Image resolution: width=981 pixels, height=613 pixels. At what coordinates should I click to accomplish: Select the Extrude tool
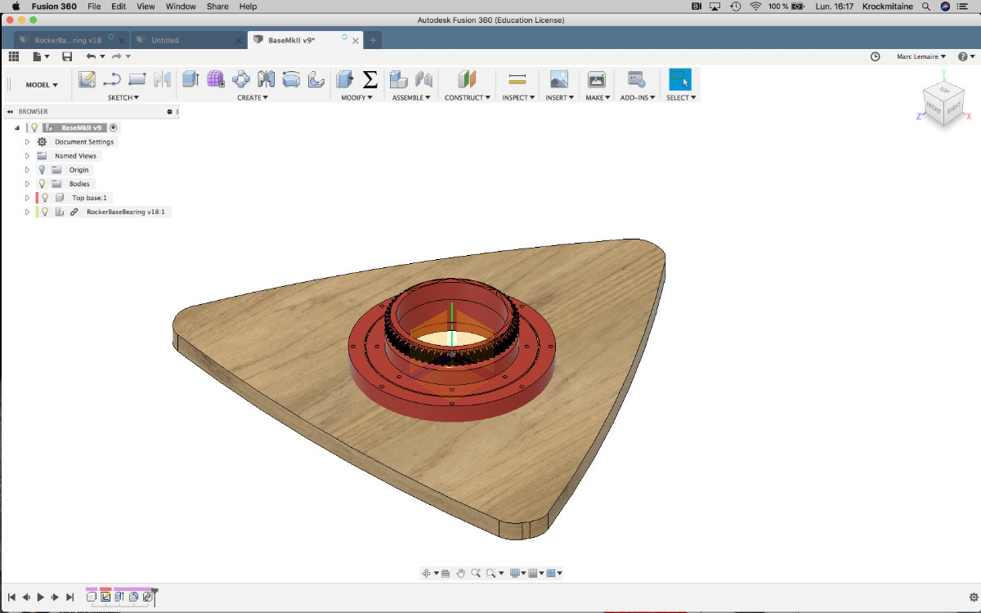190,79
